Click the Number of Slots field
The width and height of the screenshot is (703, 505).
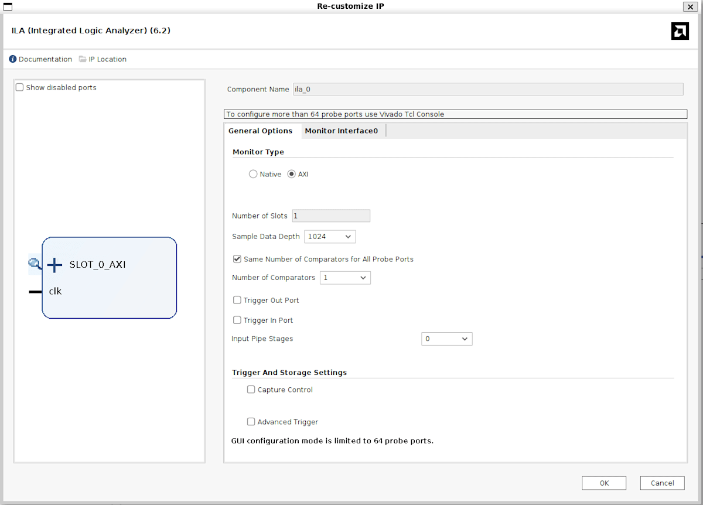(331, 216)
